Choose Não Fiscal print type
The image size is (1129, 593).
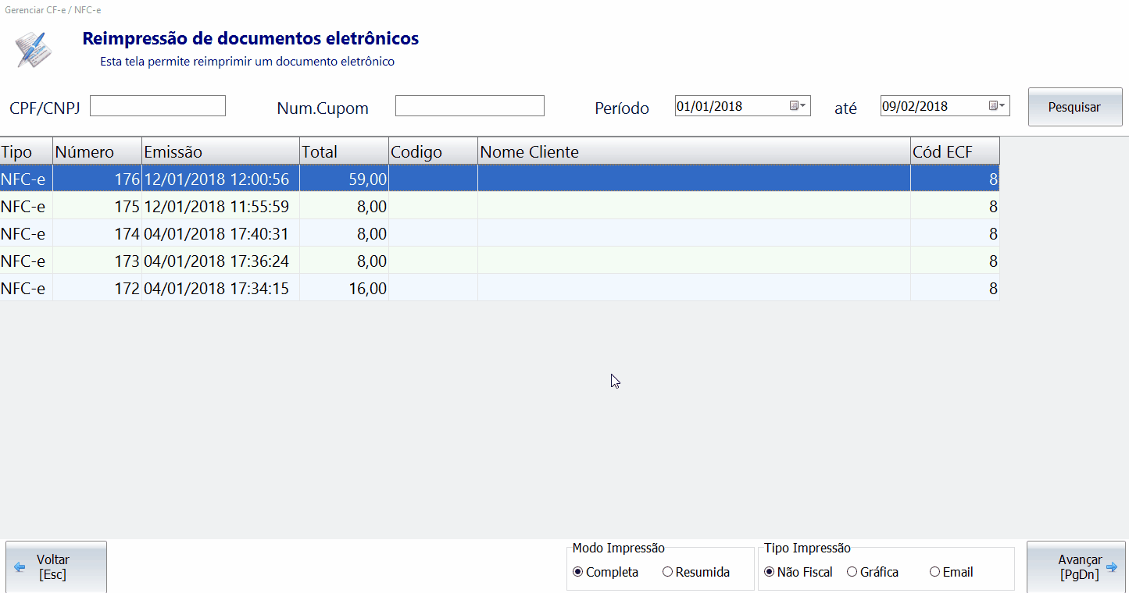[x=799, y=572]
